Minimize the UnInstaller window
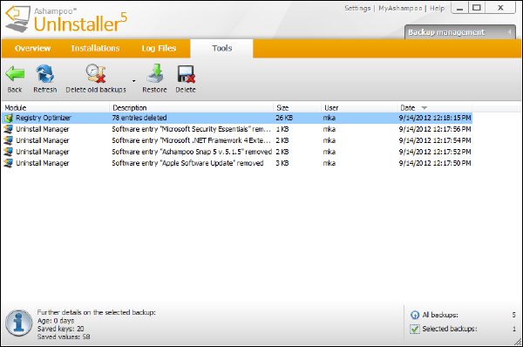The width and height of the screenshot is (523, 347). (x=459, y=8)
